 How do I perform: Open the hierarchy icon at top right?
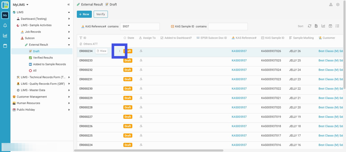point(331,5)
